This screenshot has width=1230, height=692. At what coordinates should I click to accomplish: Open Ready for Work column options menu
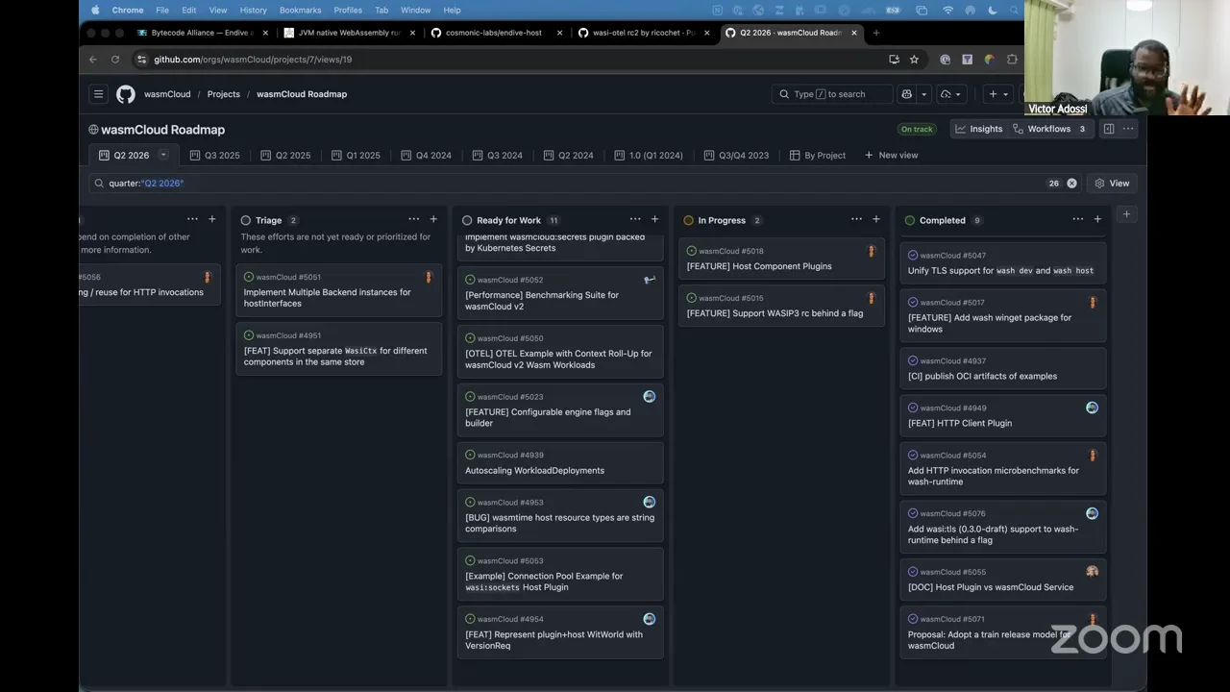pos(634,220)
